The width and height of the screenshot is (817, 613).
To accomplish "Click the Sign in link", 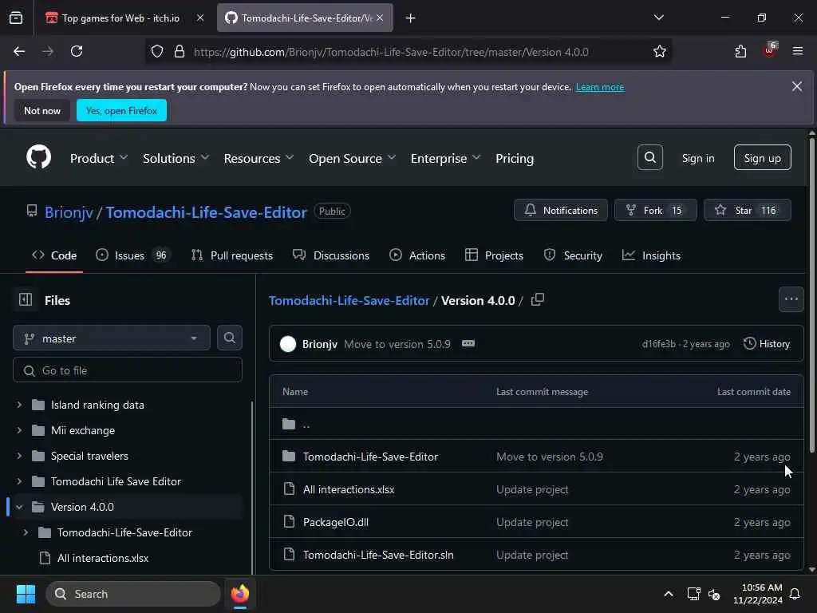I will pyautogui.click(x=698, y=158).
